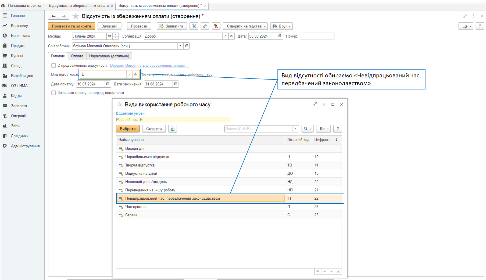Open the dialog search options dropdown
The image size is (486, 280).
click(307, 129)
